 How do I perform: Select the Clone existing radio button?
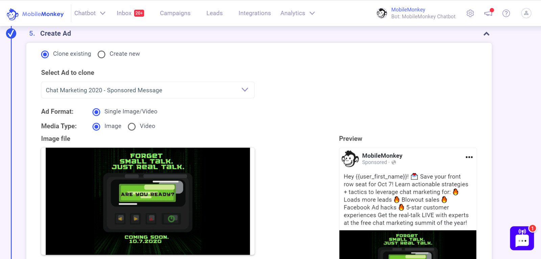pos(45,54)
